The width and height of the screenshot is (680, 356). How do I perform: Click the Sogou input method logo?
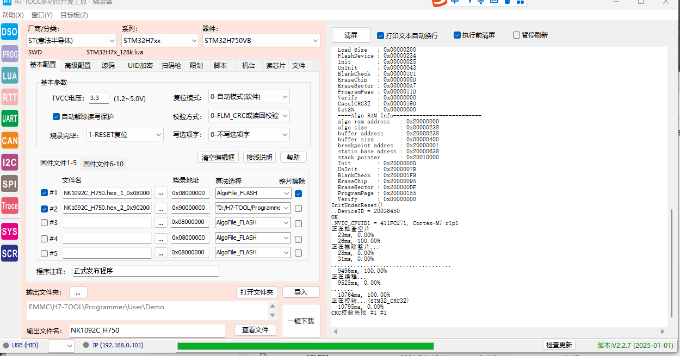point(439,3)
